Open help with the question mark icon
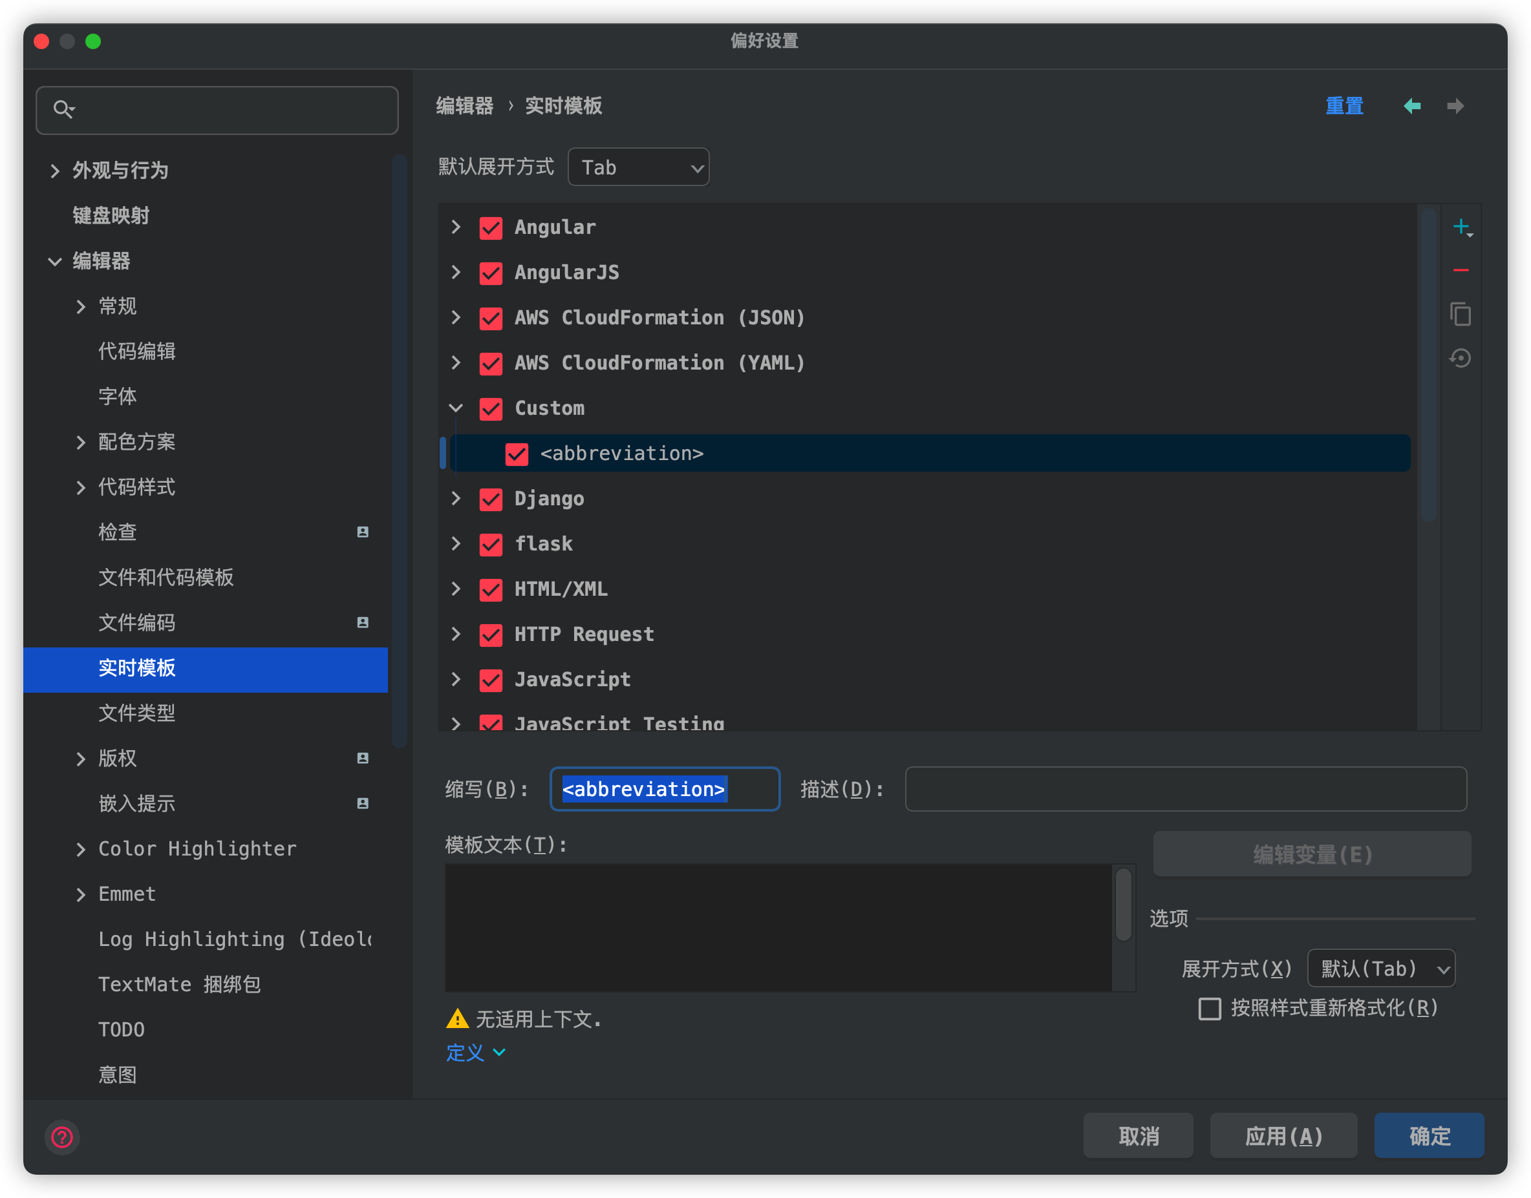Screen dimensions: 1531x1198 (x=63, y=1136)
